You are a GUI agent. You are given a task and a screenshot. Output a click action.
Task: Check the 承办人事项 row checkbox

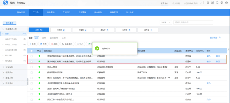pyautogui.click(x=31, y=67)
